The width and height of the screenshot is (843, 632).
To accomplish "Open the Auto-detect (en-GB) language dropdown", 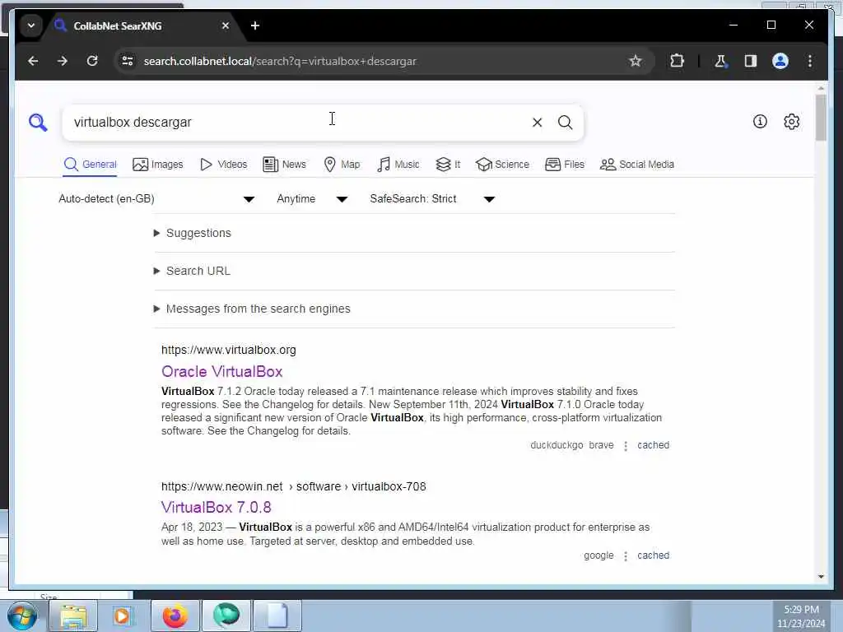I will coord(156,199).
